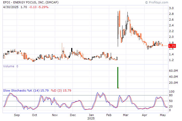This screenshot has height=121, width=182.
Task: Click the '1.2' price axis label
Action: [x=171, y=60]
